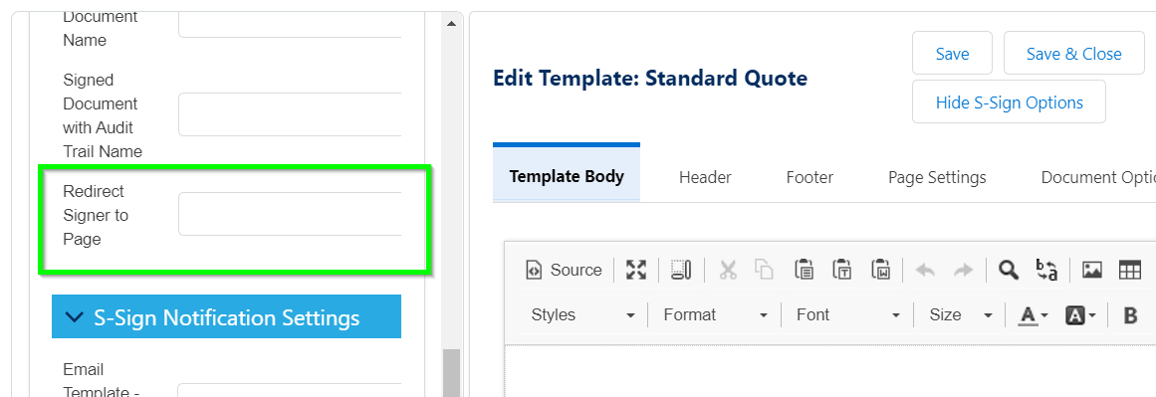Viewport: 1156px width, 397px height.
Task: Toggle Bold formatting
Action: pyautogui.click(x=1130, y=315)
